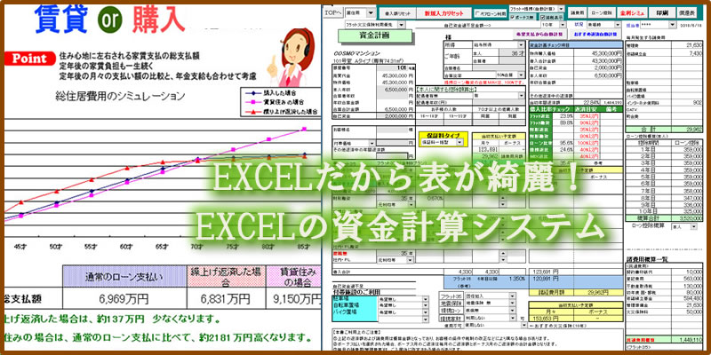Viewport: 711px width, 355px height.
Task: Click the 物件購入価格 45,300,000円 check value
Action: [x=597, y=53]
